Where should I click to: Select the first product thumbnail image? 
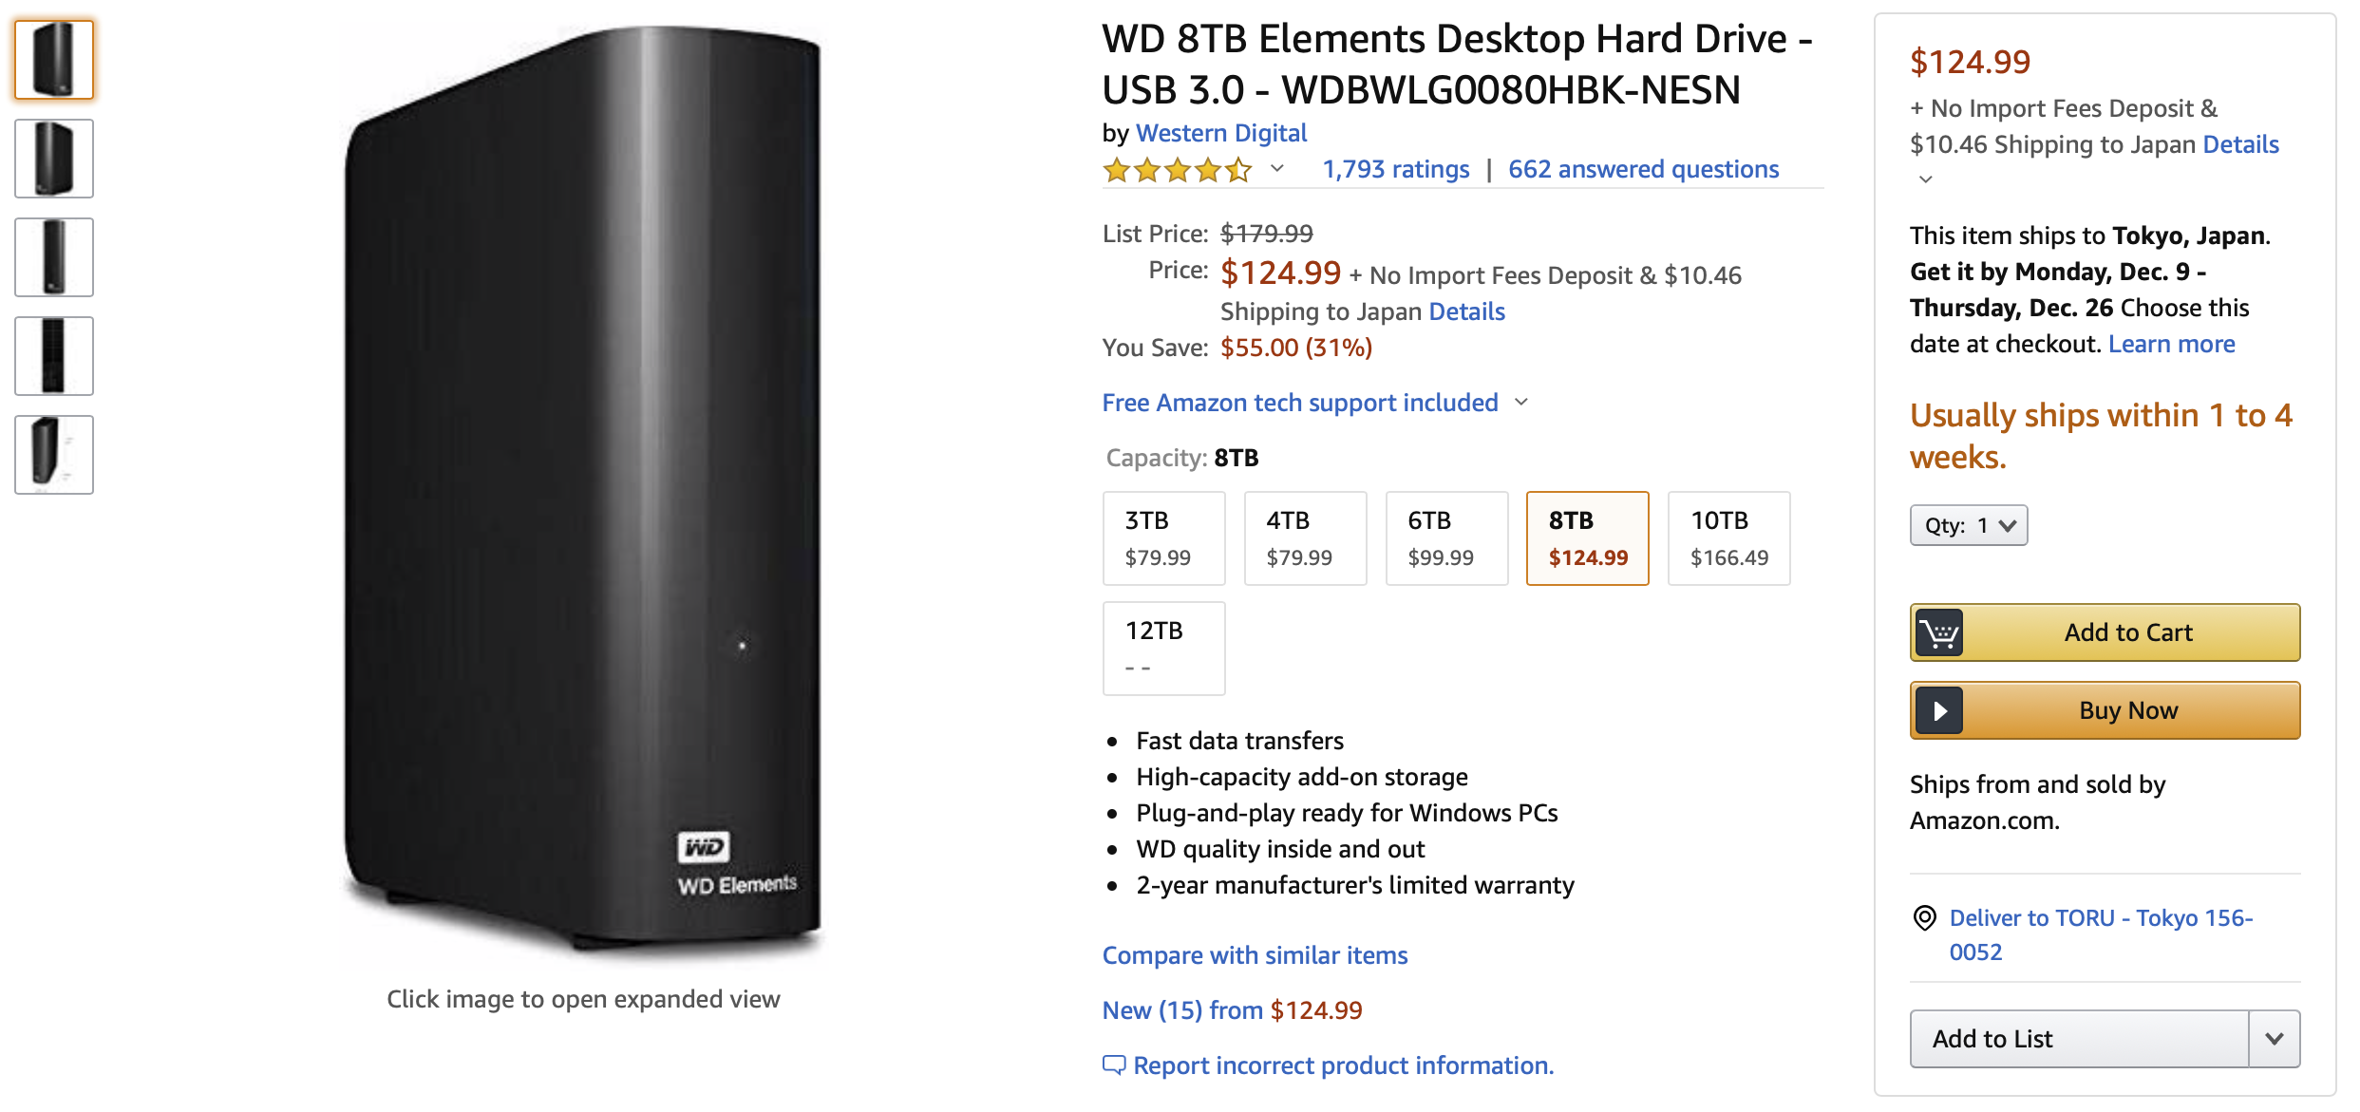54,60
